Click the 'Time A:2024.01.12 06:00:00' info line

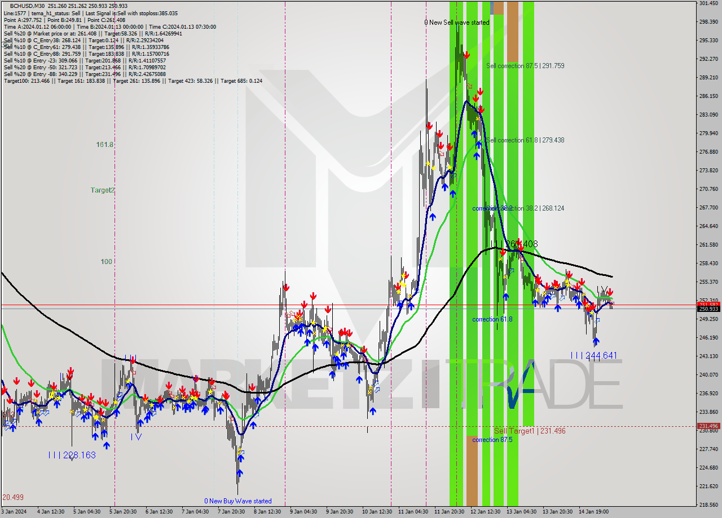pos(109,26)
